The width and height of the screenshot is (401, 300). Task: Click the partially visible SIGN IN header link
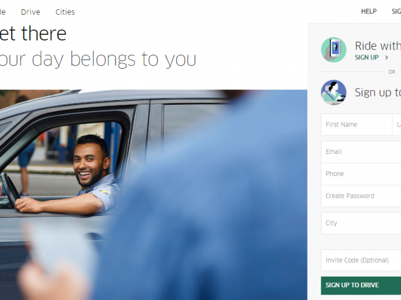(396, 11)
